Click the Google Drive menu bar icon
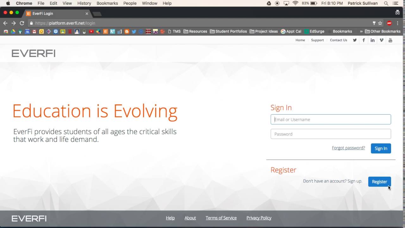 (x=269, y=3)
